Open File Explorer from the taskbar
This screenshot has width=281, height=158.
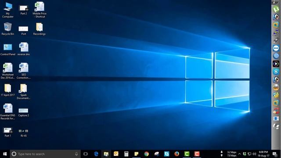(106, 154)
